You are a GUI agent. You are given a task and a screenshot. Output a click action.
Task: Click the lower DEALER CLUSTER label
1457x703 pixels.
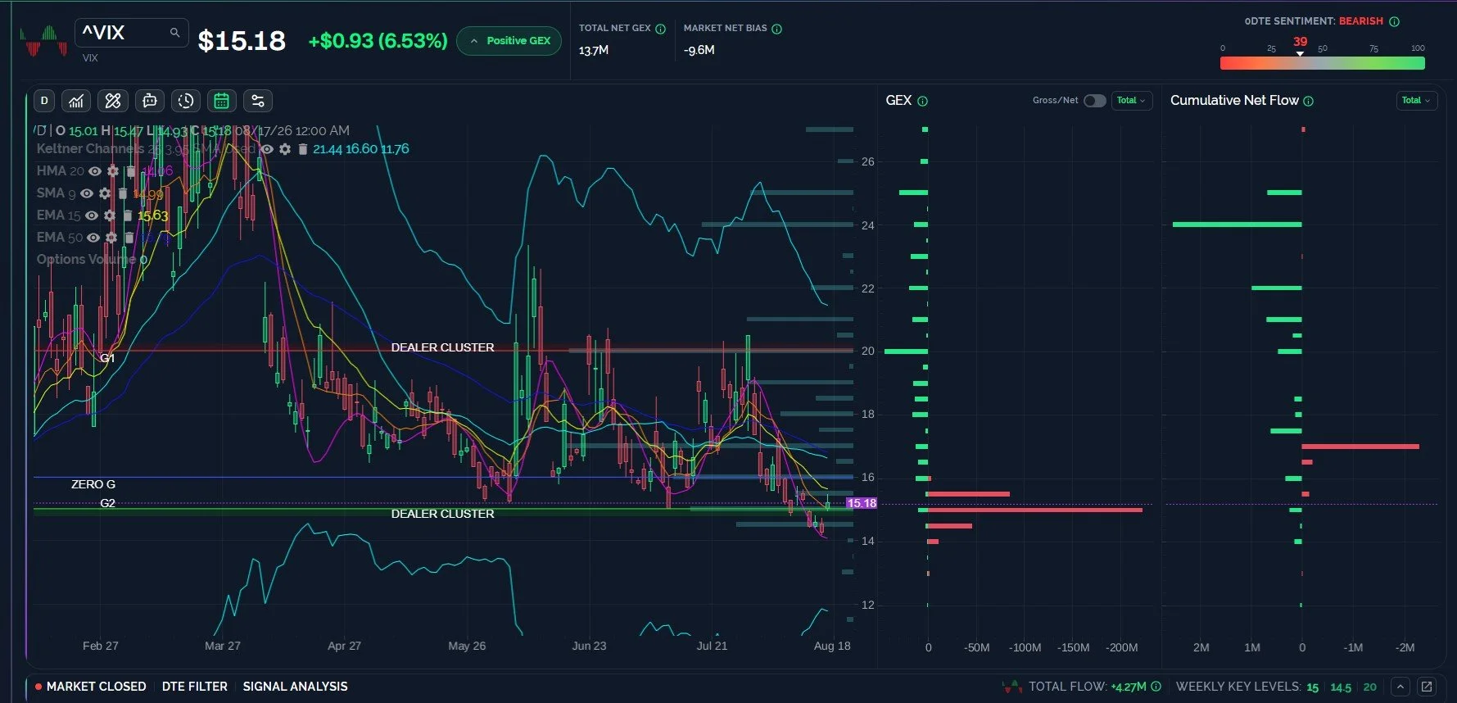coord(442,514)
